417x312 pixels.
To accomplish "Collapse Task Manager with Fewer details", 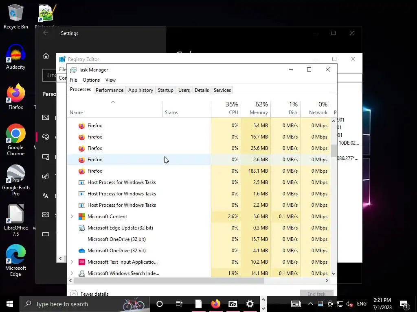I will (89, 294).
